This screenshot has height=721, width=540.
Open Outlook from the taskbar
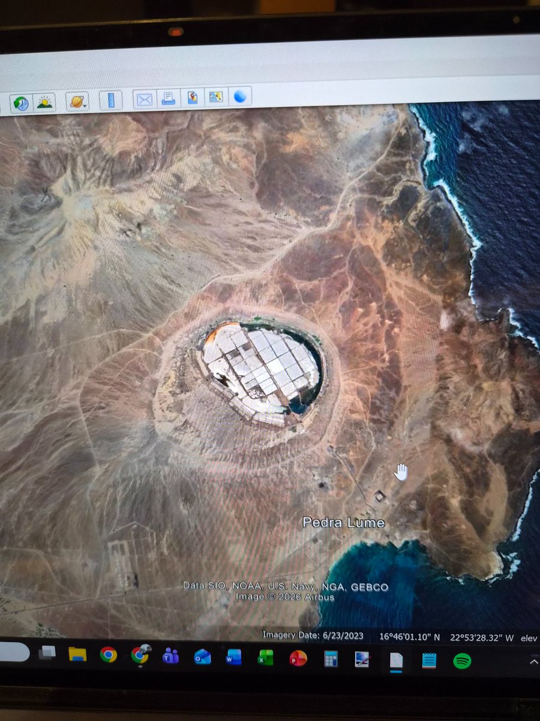(202, 657)
